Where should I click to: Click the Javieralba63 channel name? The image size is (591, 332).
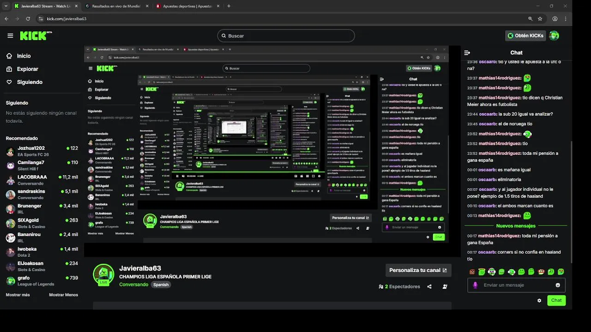[x=140, y=268]
